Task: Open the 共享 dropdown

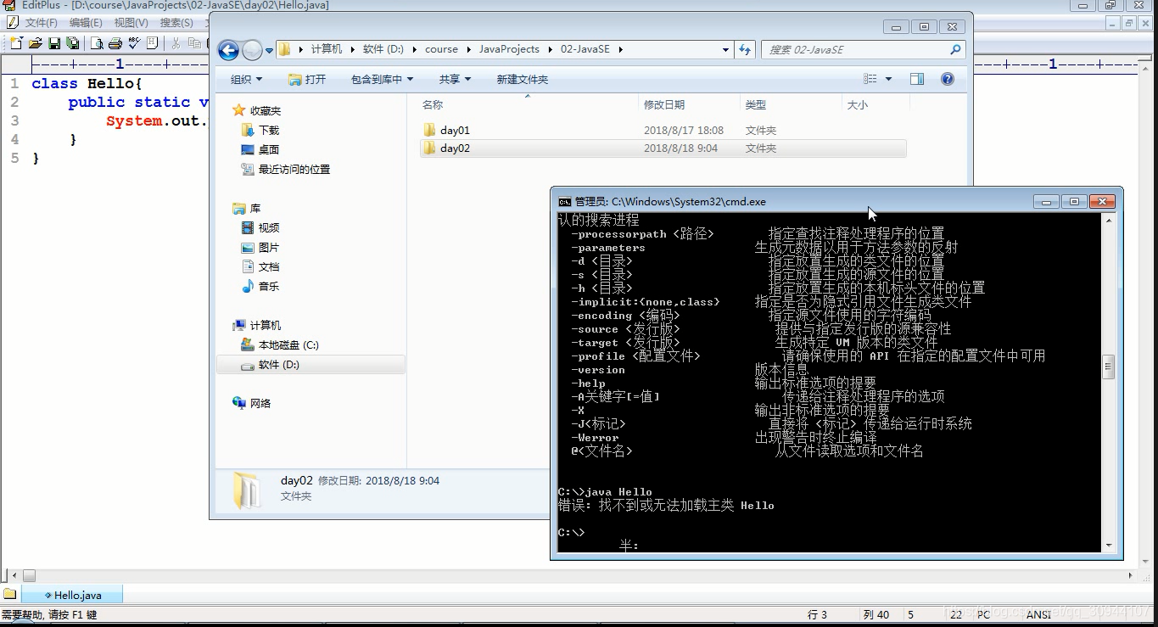Action: pos(455,79)
